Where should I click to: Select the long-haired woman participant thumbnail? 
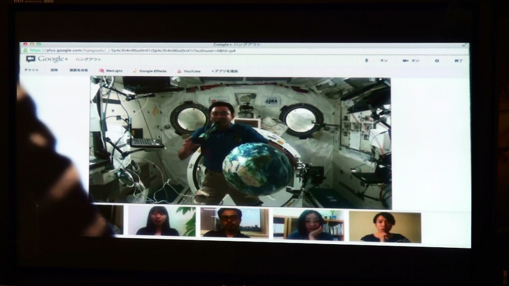162,221
